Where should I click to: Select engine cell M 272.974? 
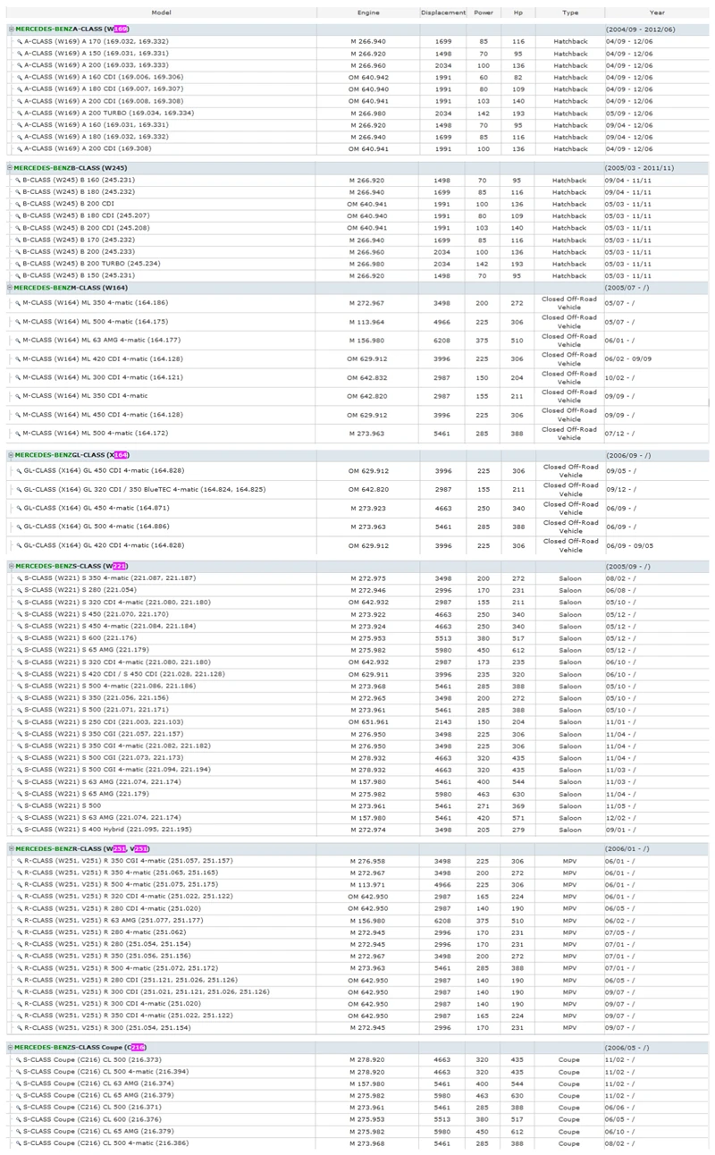tap(368, 829)
